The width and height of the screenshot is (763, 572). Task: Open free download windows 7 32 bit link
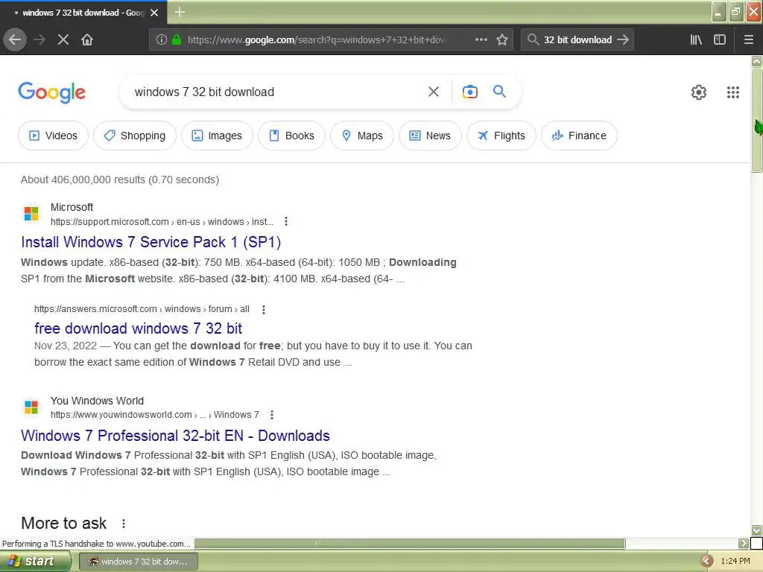(x=138, y=328)
